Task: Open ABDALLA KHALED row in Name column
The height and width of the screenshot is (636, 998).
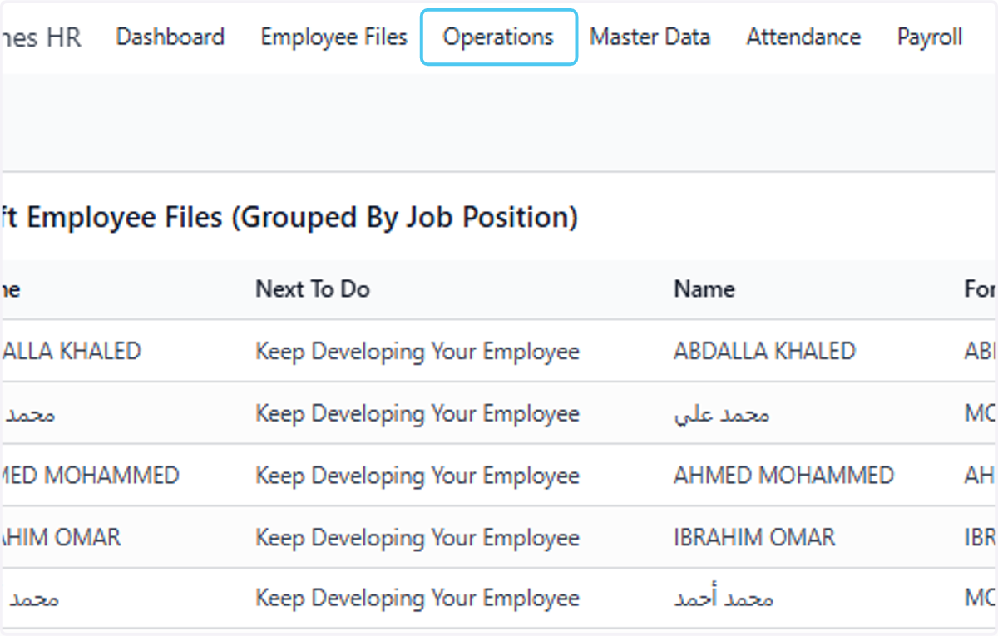Action: click(764, 351)
